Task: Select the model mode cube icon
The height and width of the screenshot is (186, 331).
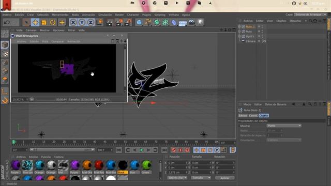Action: [5, 45]
